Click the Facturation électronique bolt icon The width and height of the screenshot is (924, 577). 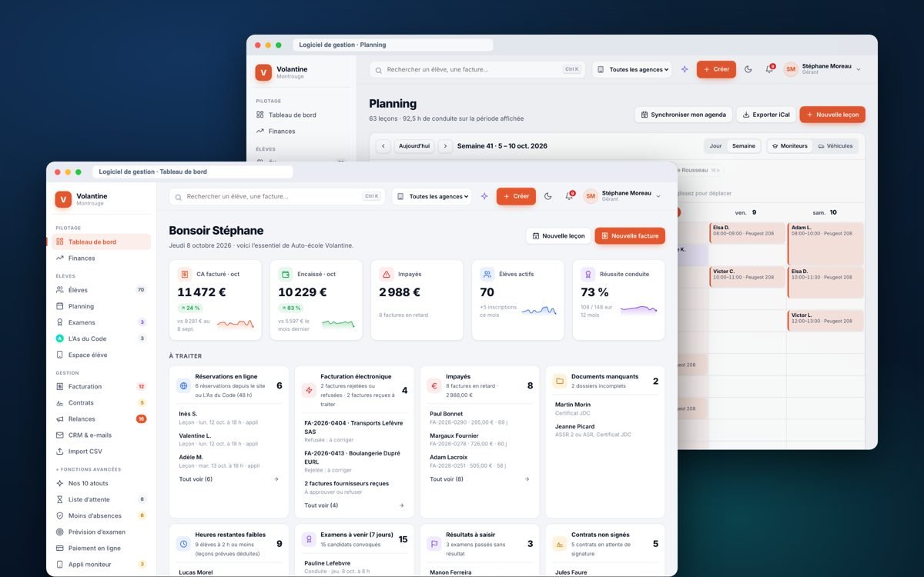[309, 390]
